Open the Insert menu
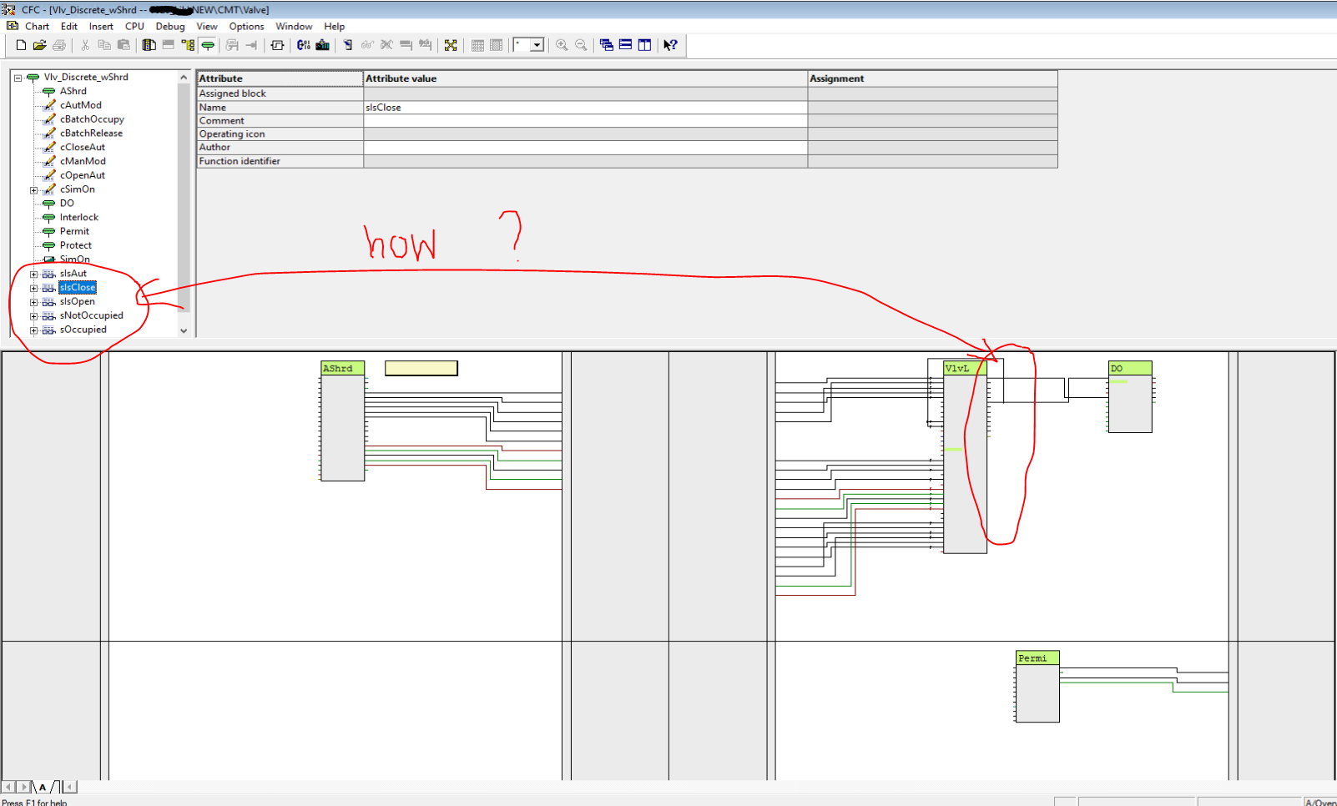The image size is (1337, 806). coord(101,26)
